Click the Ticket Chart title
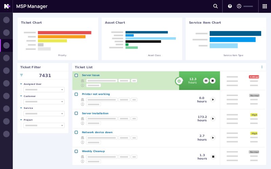Screen dimensions: 271x169 point(31,23)
